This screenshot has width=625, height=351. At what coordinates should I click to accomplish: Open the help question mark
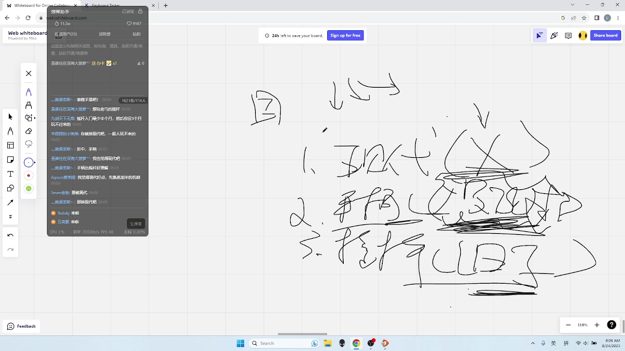611,325
